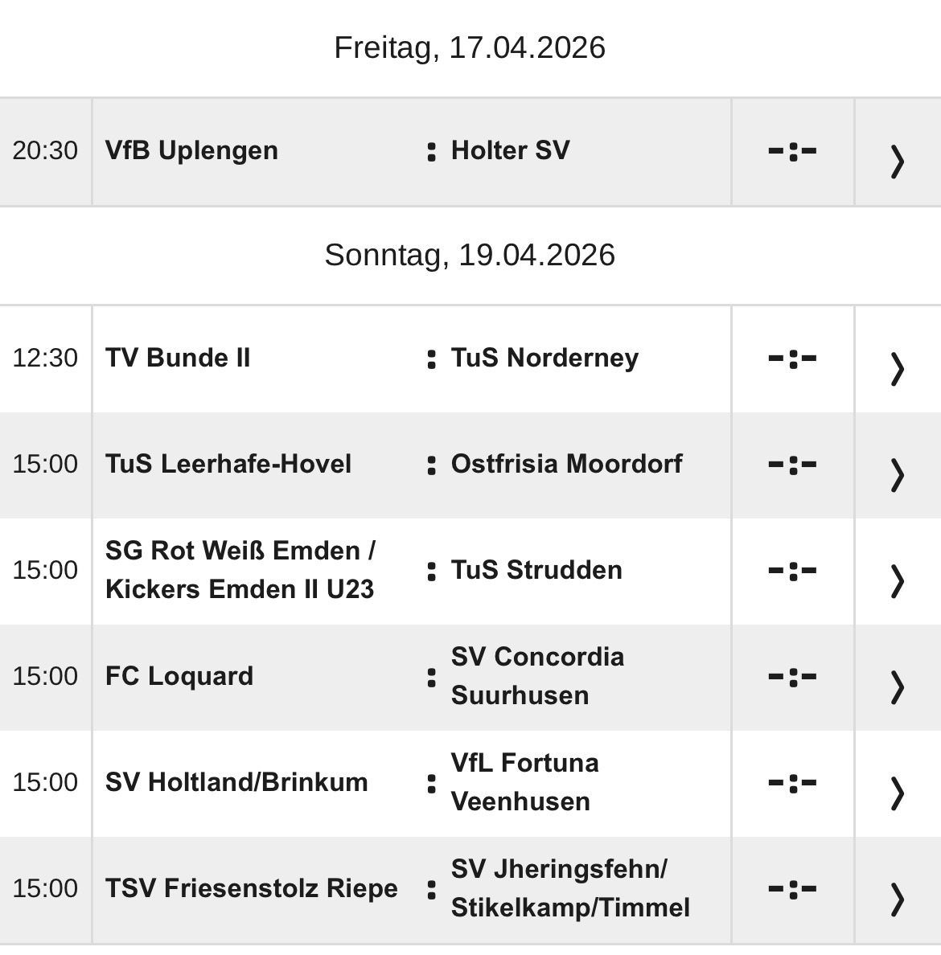941x955 pixels.
Task: Open details arrow for VfB Uplengen match
Action: click(x=898, y=161)
